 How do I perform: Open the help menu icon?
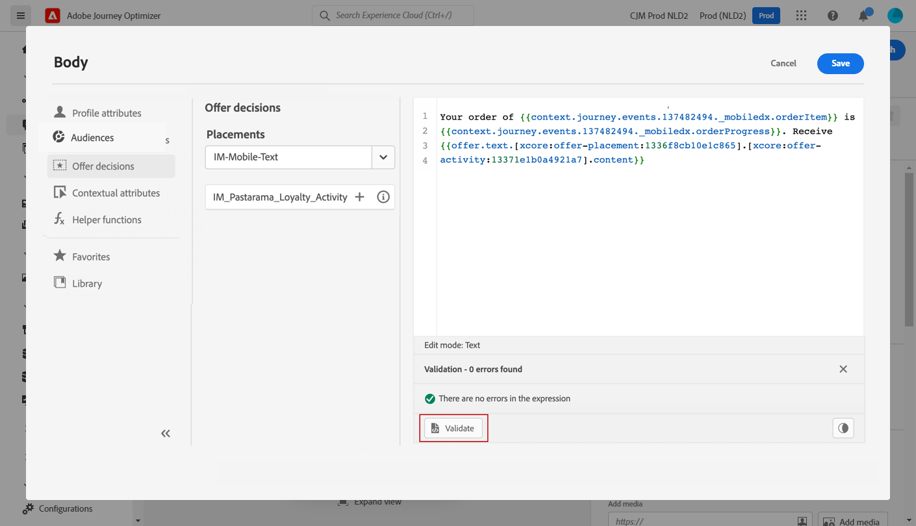833,16
